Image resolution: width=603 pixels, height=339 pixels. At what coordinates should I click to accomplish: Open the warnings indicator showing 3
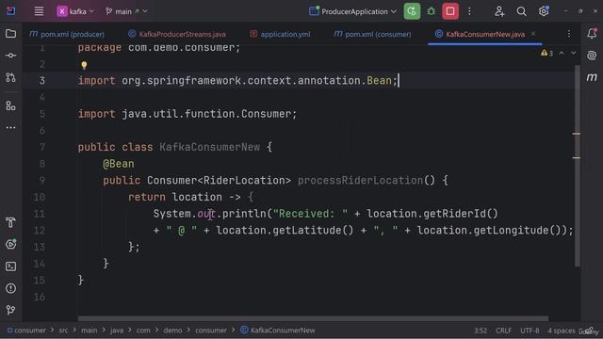coord(546,53)
